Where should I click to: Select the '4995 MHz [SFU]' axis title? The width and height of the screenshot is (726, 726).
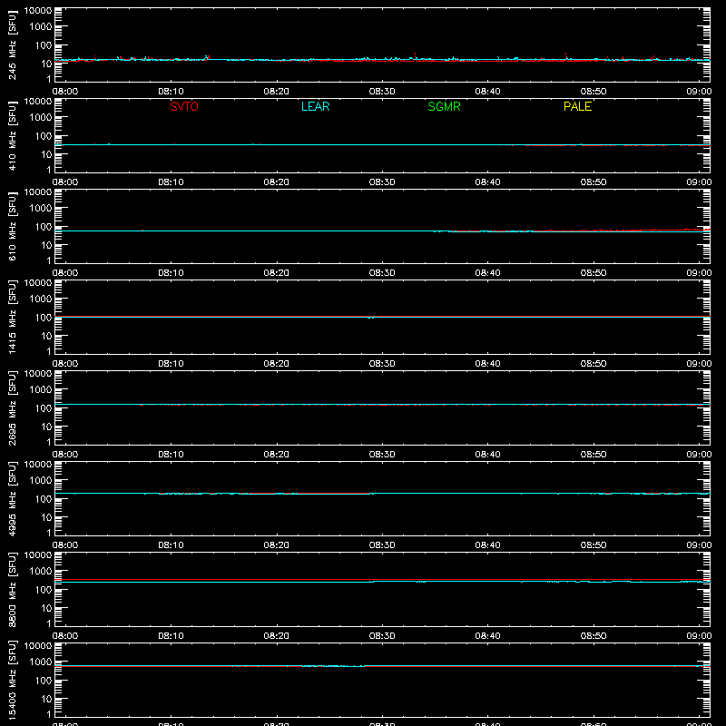click(12, 498)
